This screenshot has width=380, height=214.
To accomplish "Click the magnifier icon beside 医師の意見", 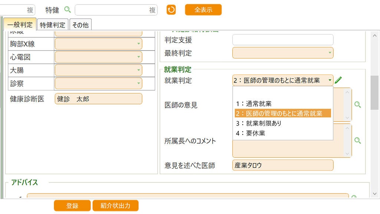I will (x=357, y=105).
